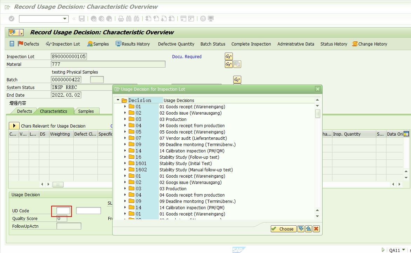The width and height of the screenshot is (411, 253).
Task: Click the Find binoculars icon
Action: 128,19
